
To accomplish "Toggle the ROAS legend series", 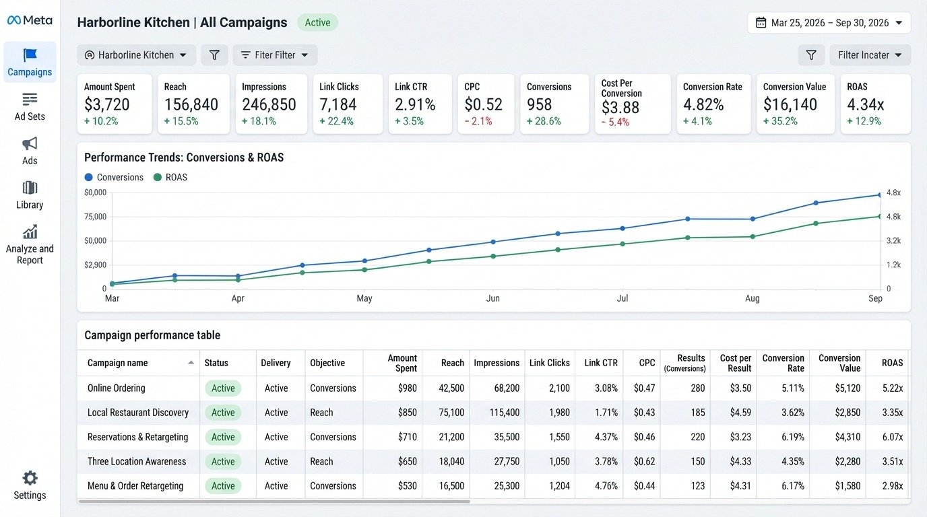I will pos(170,177).
